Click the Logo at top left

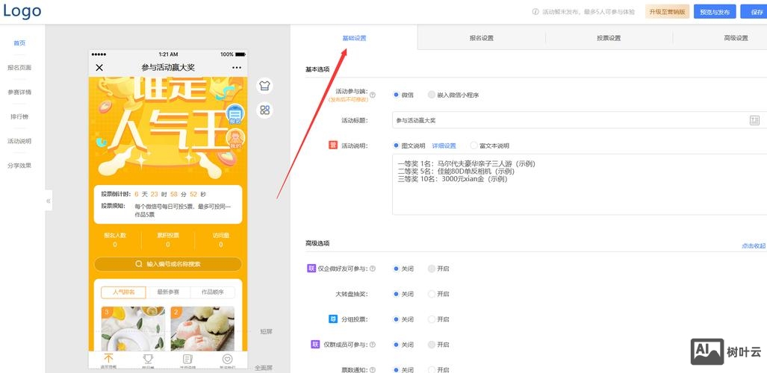[x=22, y=10]
